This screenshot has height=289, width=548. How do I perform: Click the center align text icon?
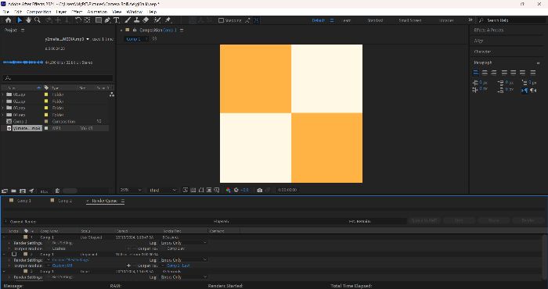pyautogui.click(x=485, y=73)
